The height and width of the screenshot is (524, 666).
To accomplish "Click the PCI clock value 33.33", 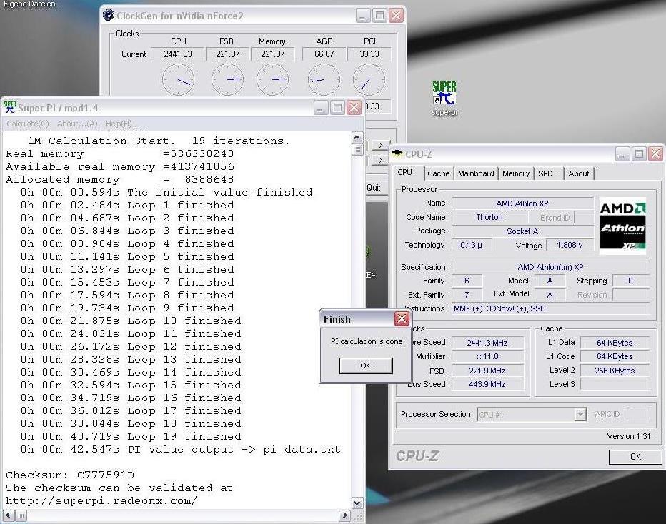I will click(x=369, y=54).
